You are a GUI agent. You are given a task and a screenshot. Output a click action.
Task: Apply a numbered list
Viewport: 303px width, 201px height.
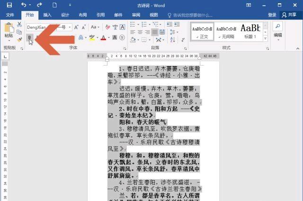(x=144, y=24)
